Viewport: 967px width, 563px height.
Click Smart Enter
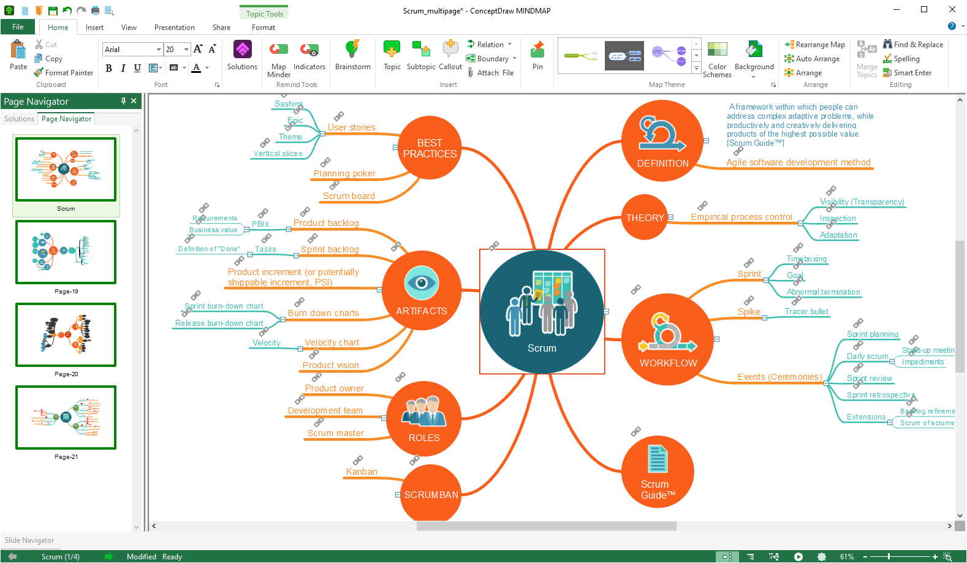coord(907,73)
